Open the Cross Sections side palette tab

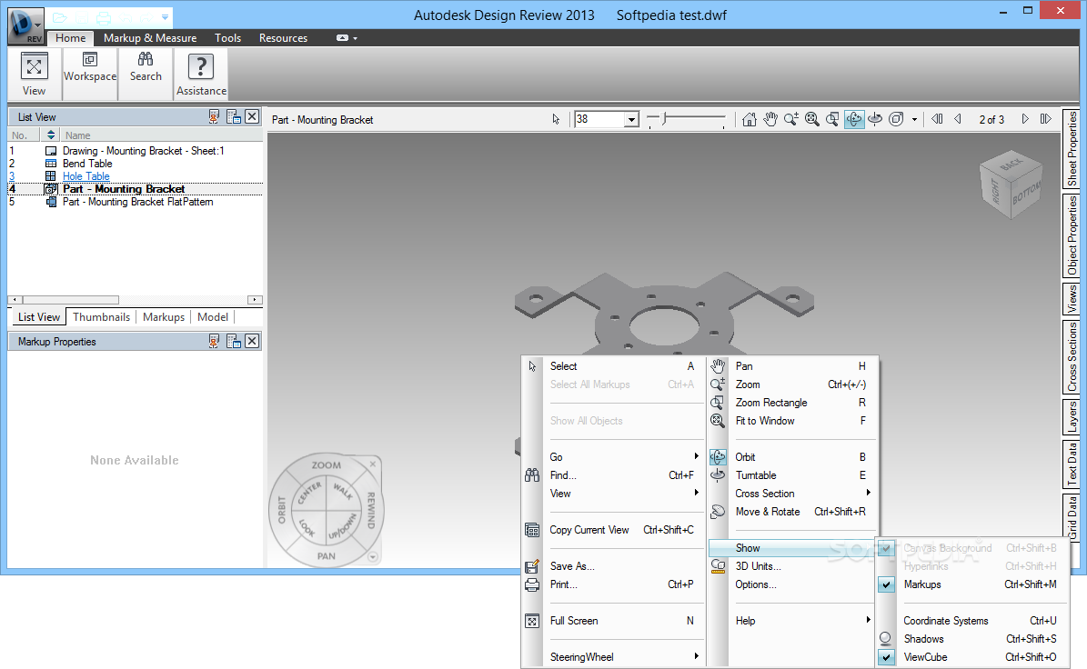(1072, 356)
